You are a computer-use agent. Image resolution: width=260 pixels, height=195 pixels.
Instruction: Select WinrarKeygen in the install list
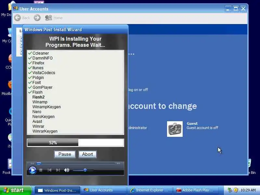(45, 131)
